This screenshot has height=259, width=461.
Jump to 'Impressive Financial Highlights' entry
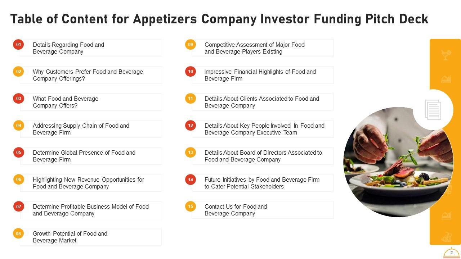point(260,75)
